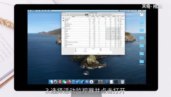Open the Trash in the Dock

(123, 82)
